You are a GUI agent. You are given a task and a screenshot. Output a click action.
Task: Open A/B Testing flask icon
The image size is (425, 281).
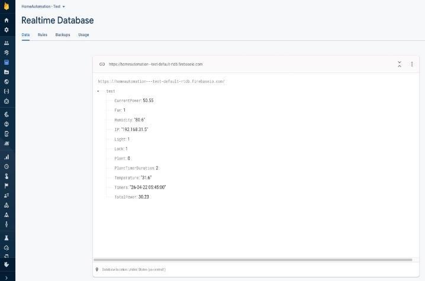7,238
